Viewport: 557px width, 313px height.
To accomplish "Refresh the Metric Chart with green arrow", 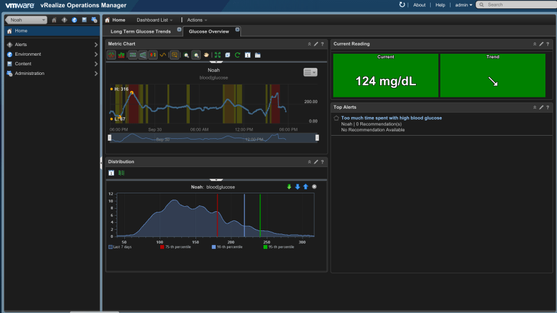I will [x=238, y=55].
